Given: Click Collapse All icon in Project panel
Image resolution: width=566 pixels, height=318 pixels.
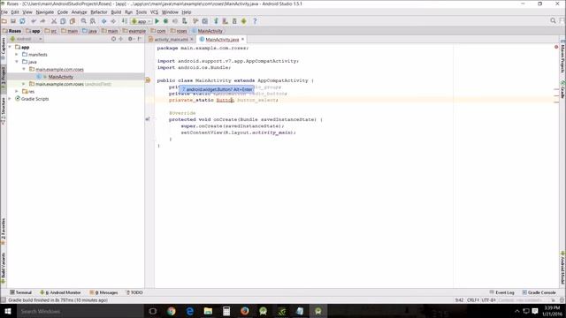Looking at the screenshot, I should pos(121,39).
